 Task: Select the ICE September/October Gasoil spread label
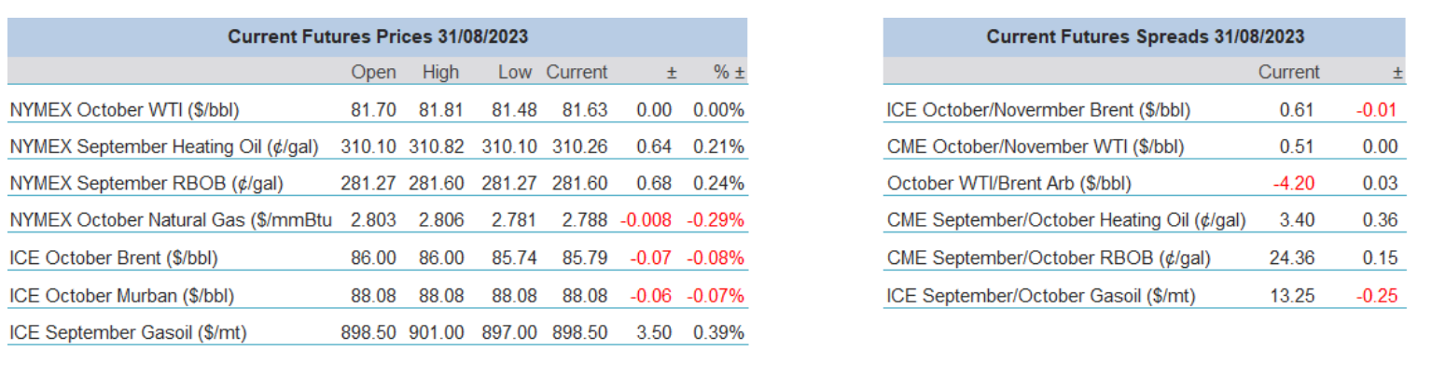pyautogui.click(x=1041, y=295)
